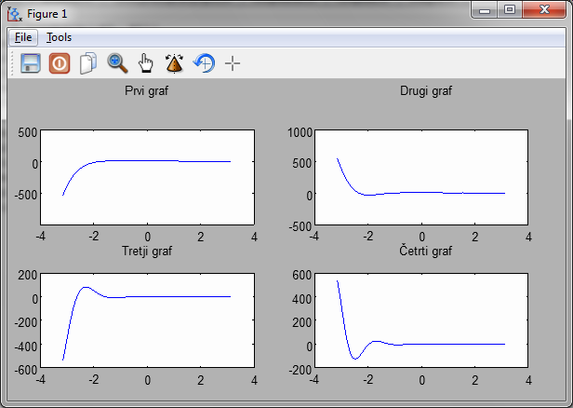Open the File menu
Viewport: 573px width, 408px height.
[x=23, y=37]
